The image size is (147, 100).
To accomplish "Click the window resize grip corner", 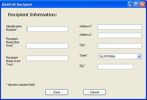I will 144,97.
